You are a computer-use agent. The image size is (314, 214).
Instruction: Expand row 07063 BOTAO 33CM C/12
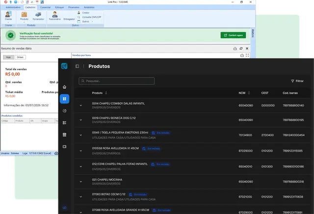[x=80, y=196]
